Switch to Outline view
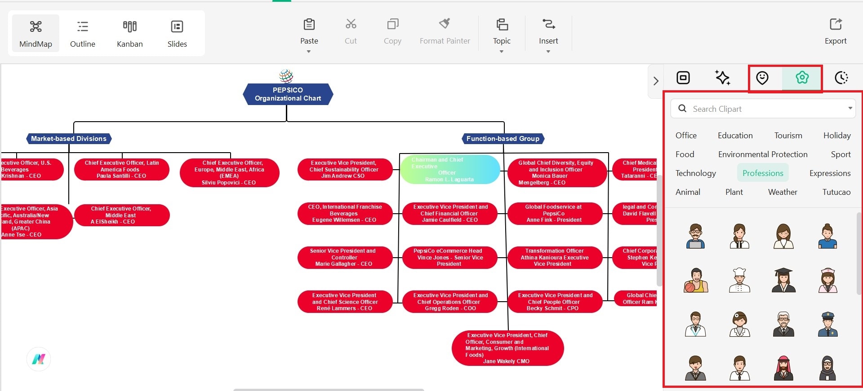Viewport: 863px width, 391px height. tap(83, 33)
